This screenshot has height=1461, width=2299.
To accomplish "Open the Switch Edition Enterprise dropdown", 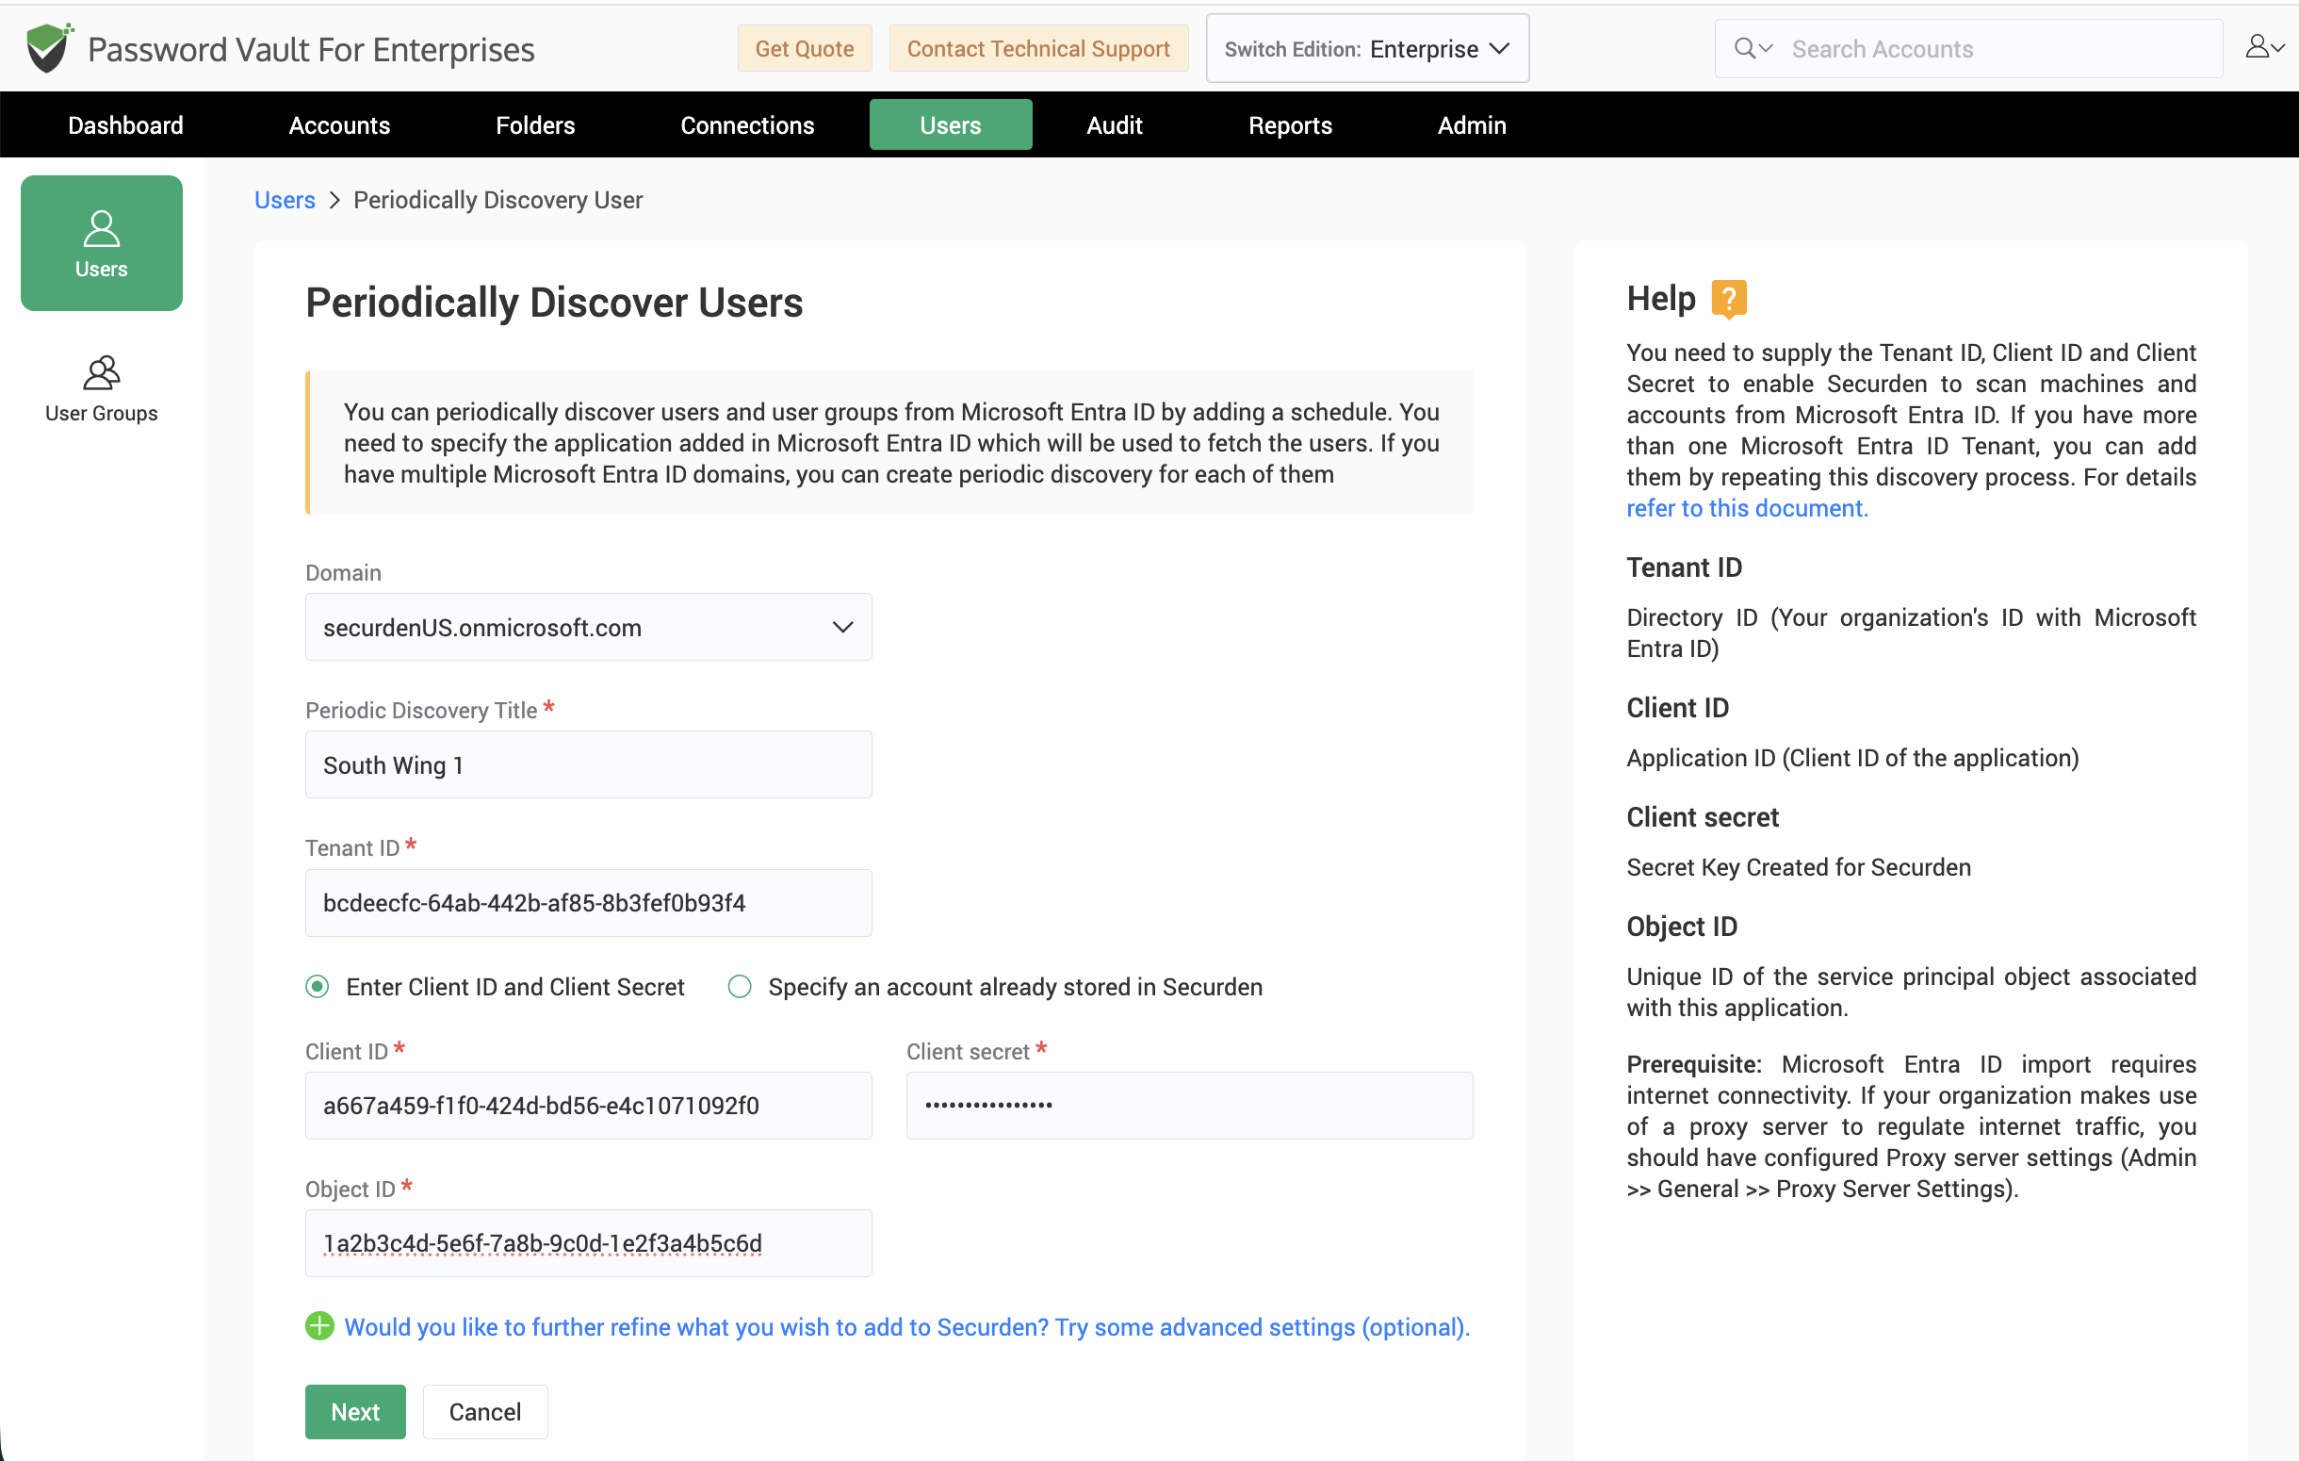I will (x=1367, y=49).
